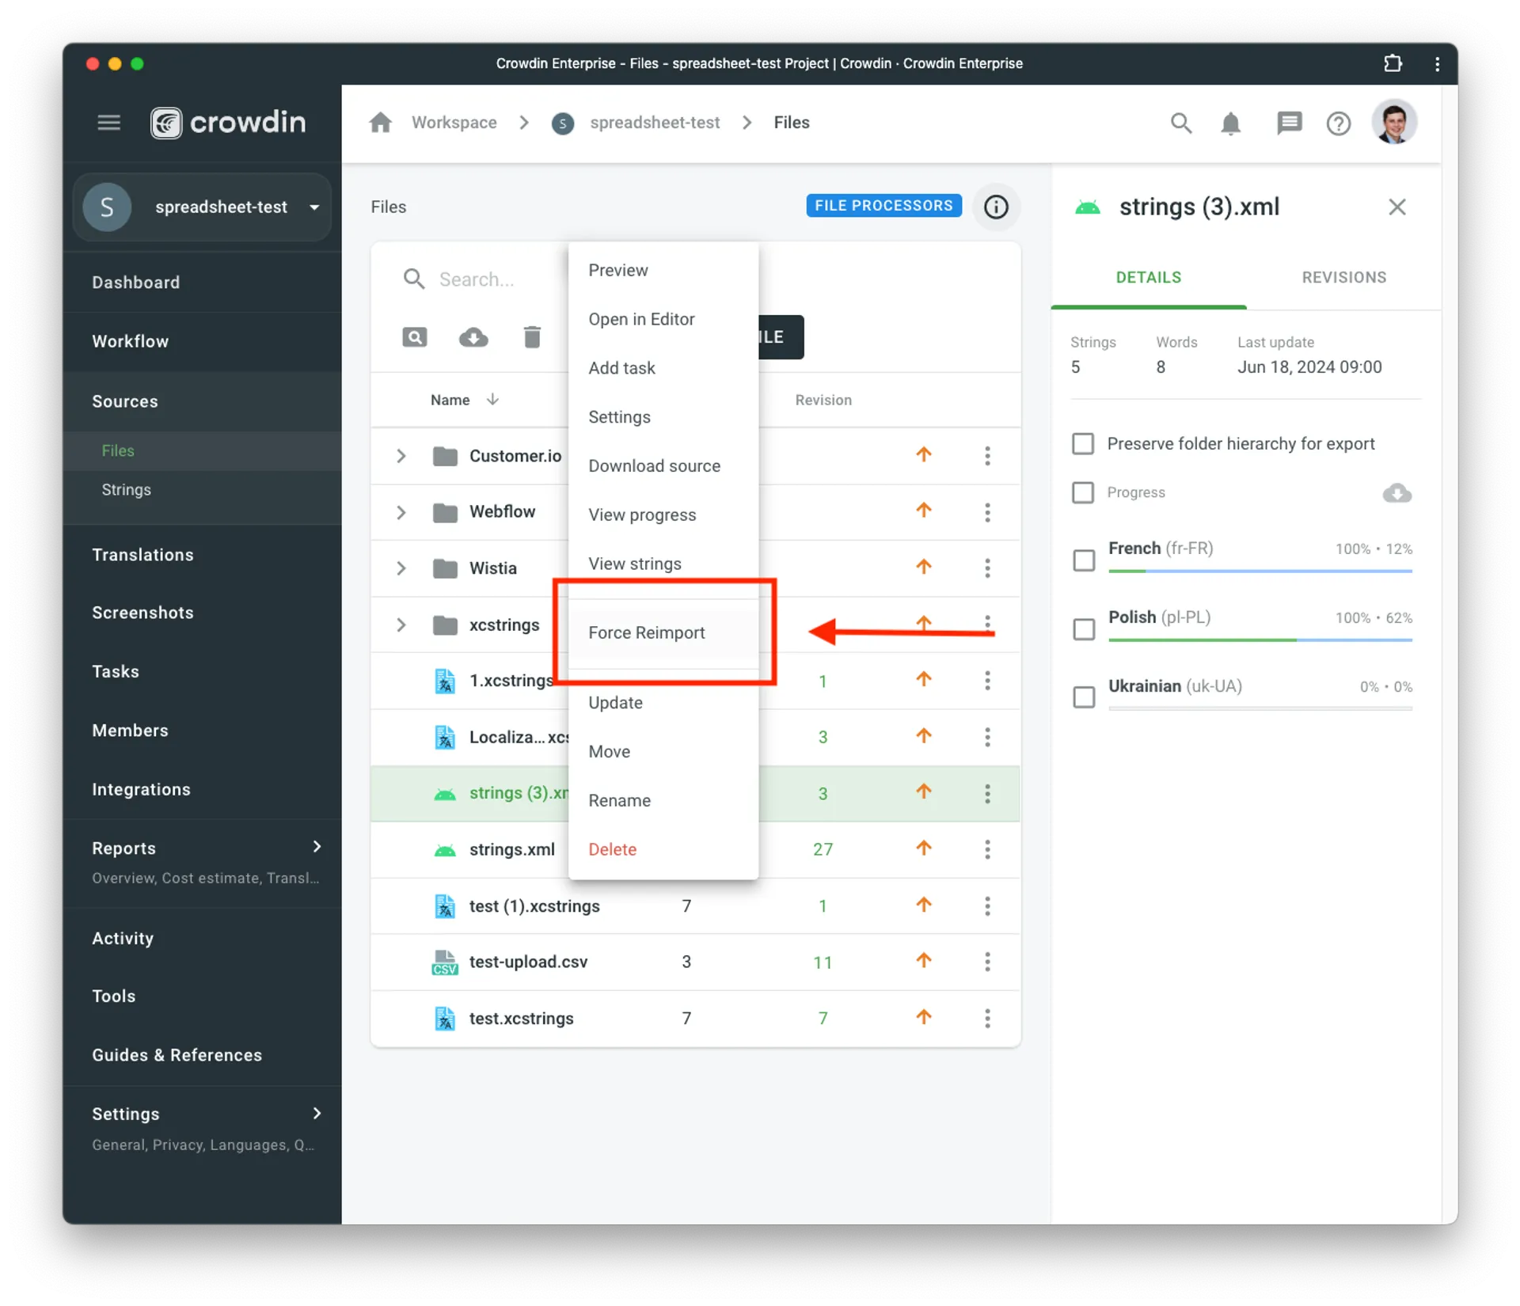Open more options for strings.xml row
This screenshot has width=1520, height=1306.
[x=987, y=849]
